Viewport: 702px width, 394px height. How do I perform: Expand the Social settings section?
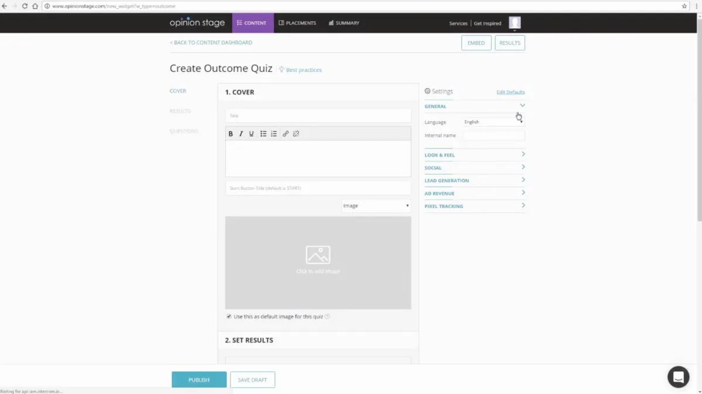pos(475,168)
